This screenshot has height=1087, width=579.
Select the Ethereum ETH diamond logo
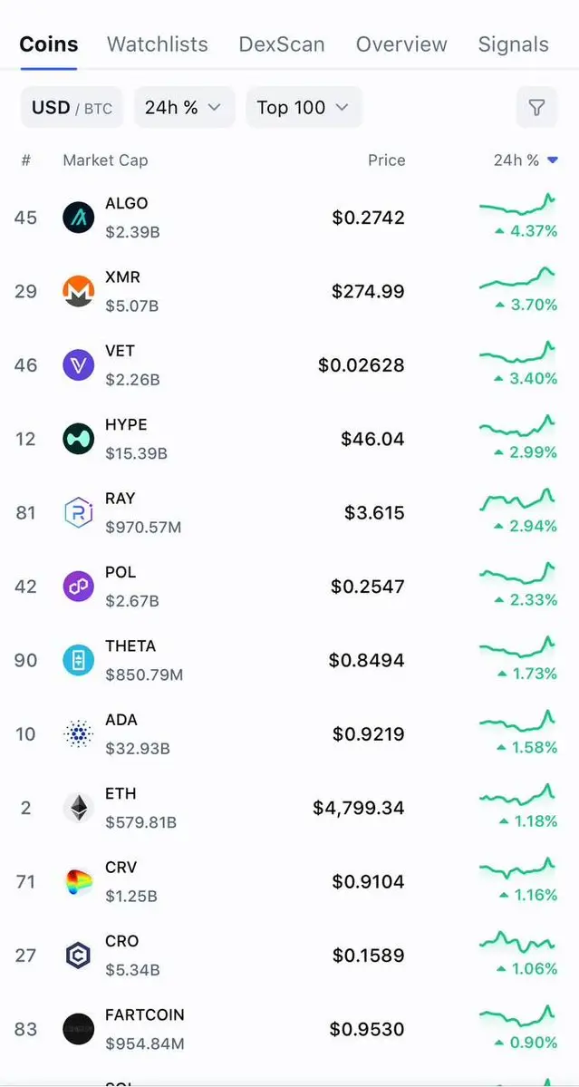tap(78, 808)
